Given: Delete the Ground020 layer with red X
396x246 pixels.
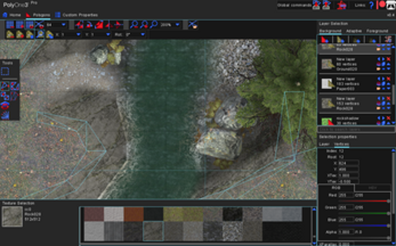Looking at the screenshot, I should pyautogui.click(x=389, y=59).
